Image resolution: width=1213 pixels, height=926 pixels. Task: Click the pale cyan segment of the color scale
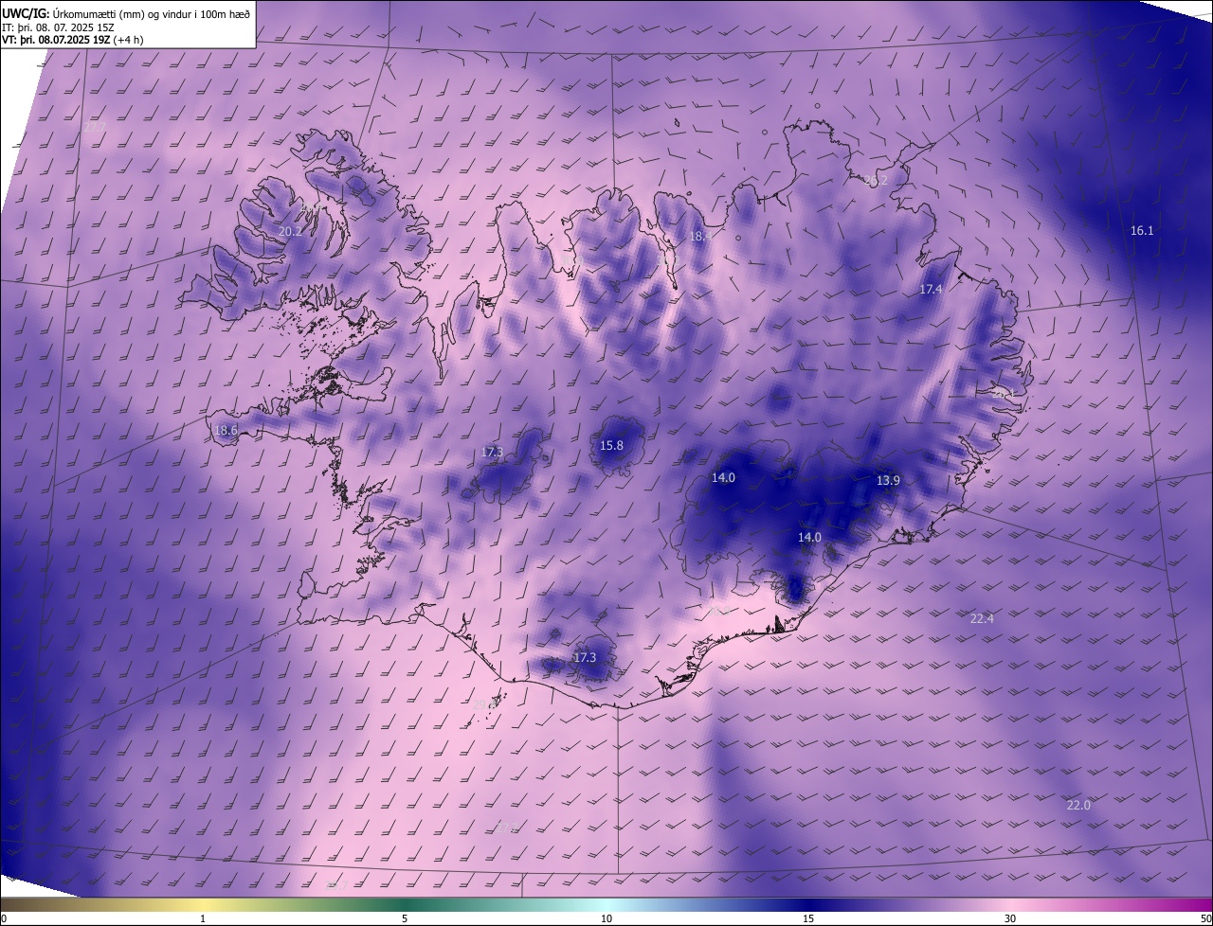(x=606, y=904)
